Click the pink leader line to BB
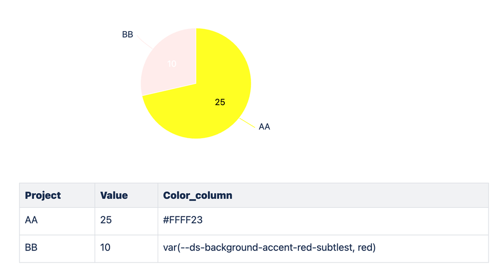 (145, 42)
